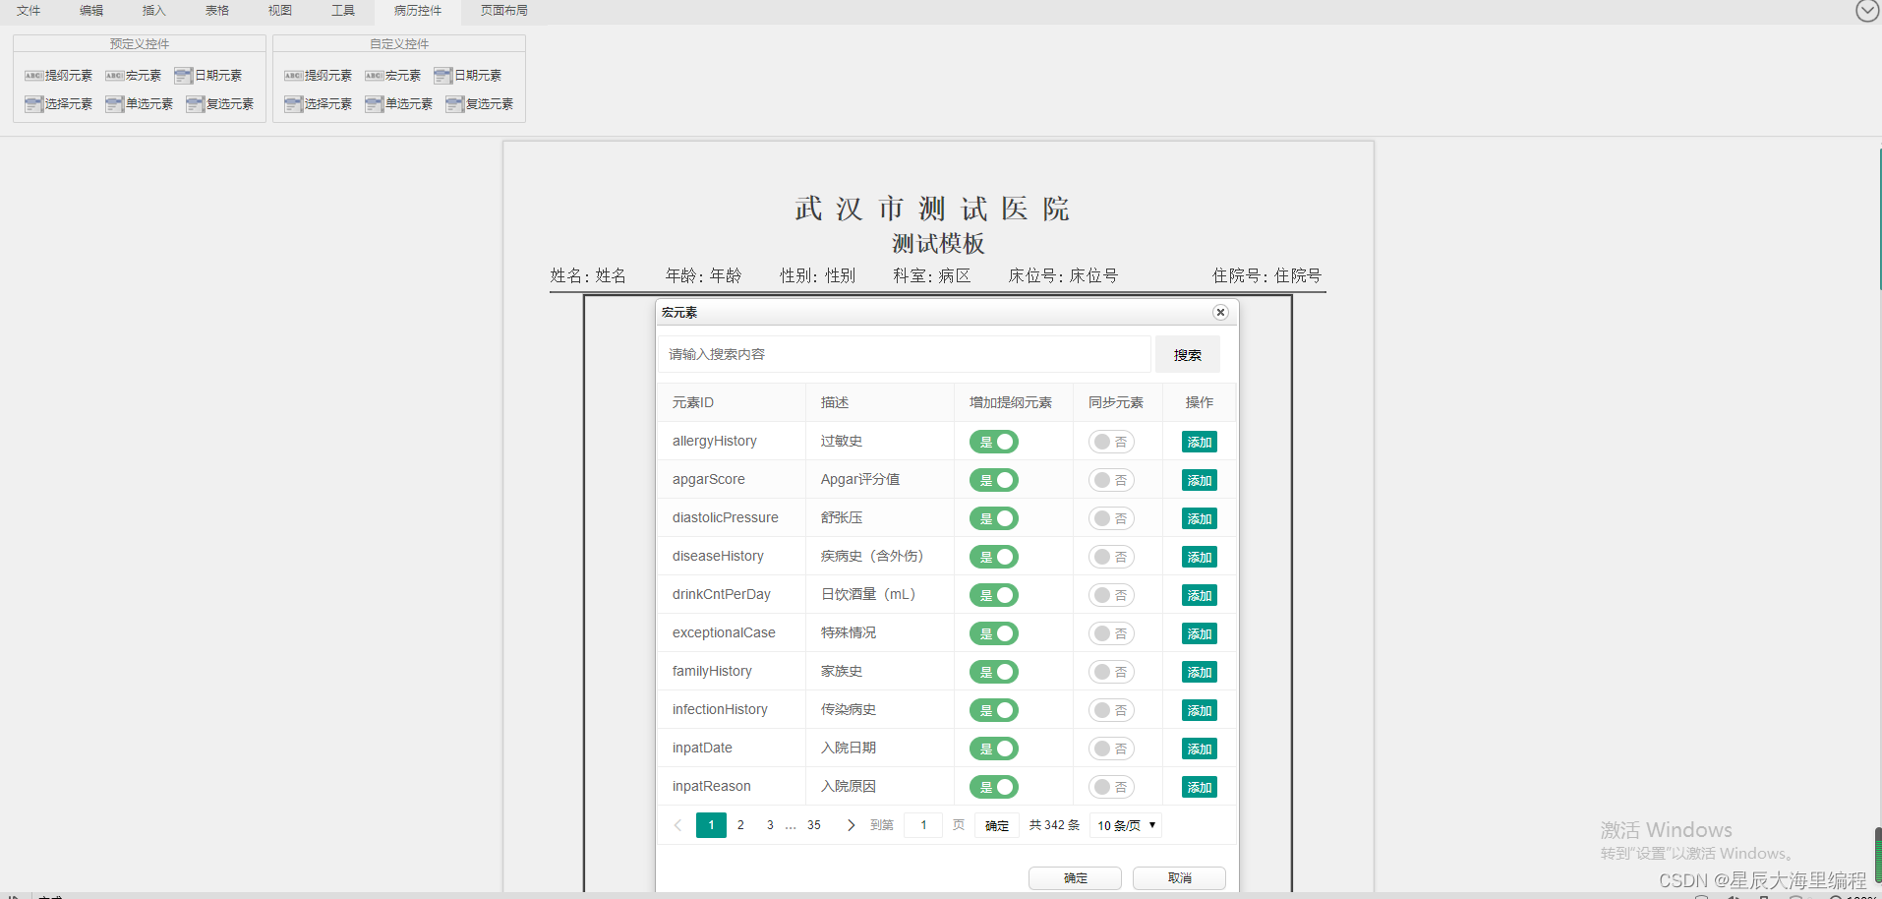Click the 测试模板 title in the document

tap(938, 243)
